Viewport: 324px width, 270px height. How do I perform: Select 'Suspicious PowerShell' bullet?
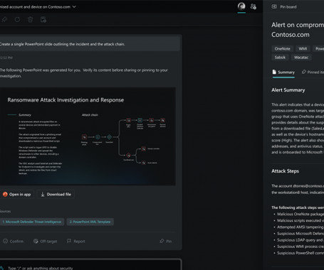(x=301, y=253)
